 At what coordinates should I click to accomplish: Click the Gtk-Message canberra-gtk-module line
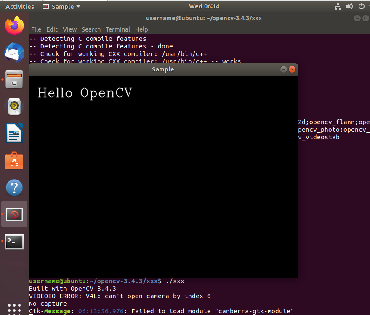tap(161, 311)
